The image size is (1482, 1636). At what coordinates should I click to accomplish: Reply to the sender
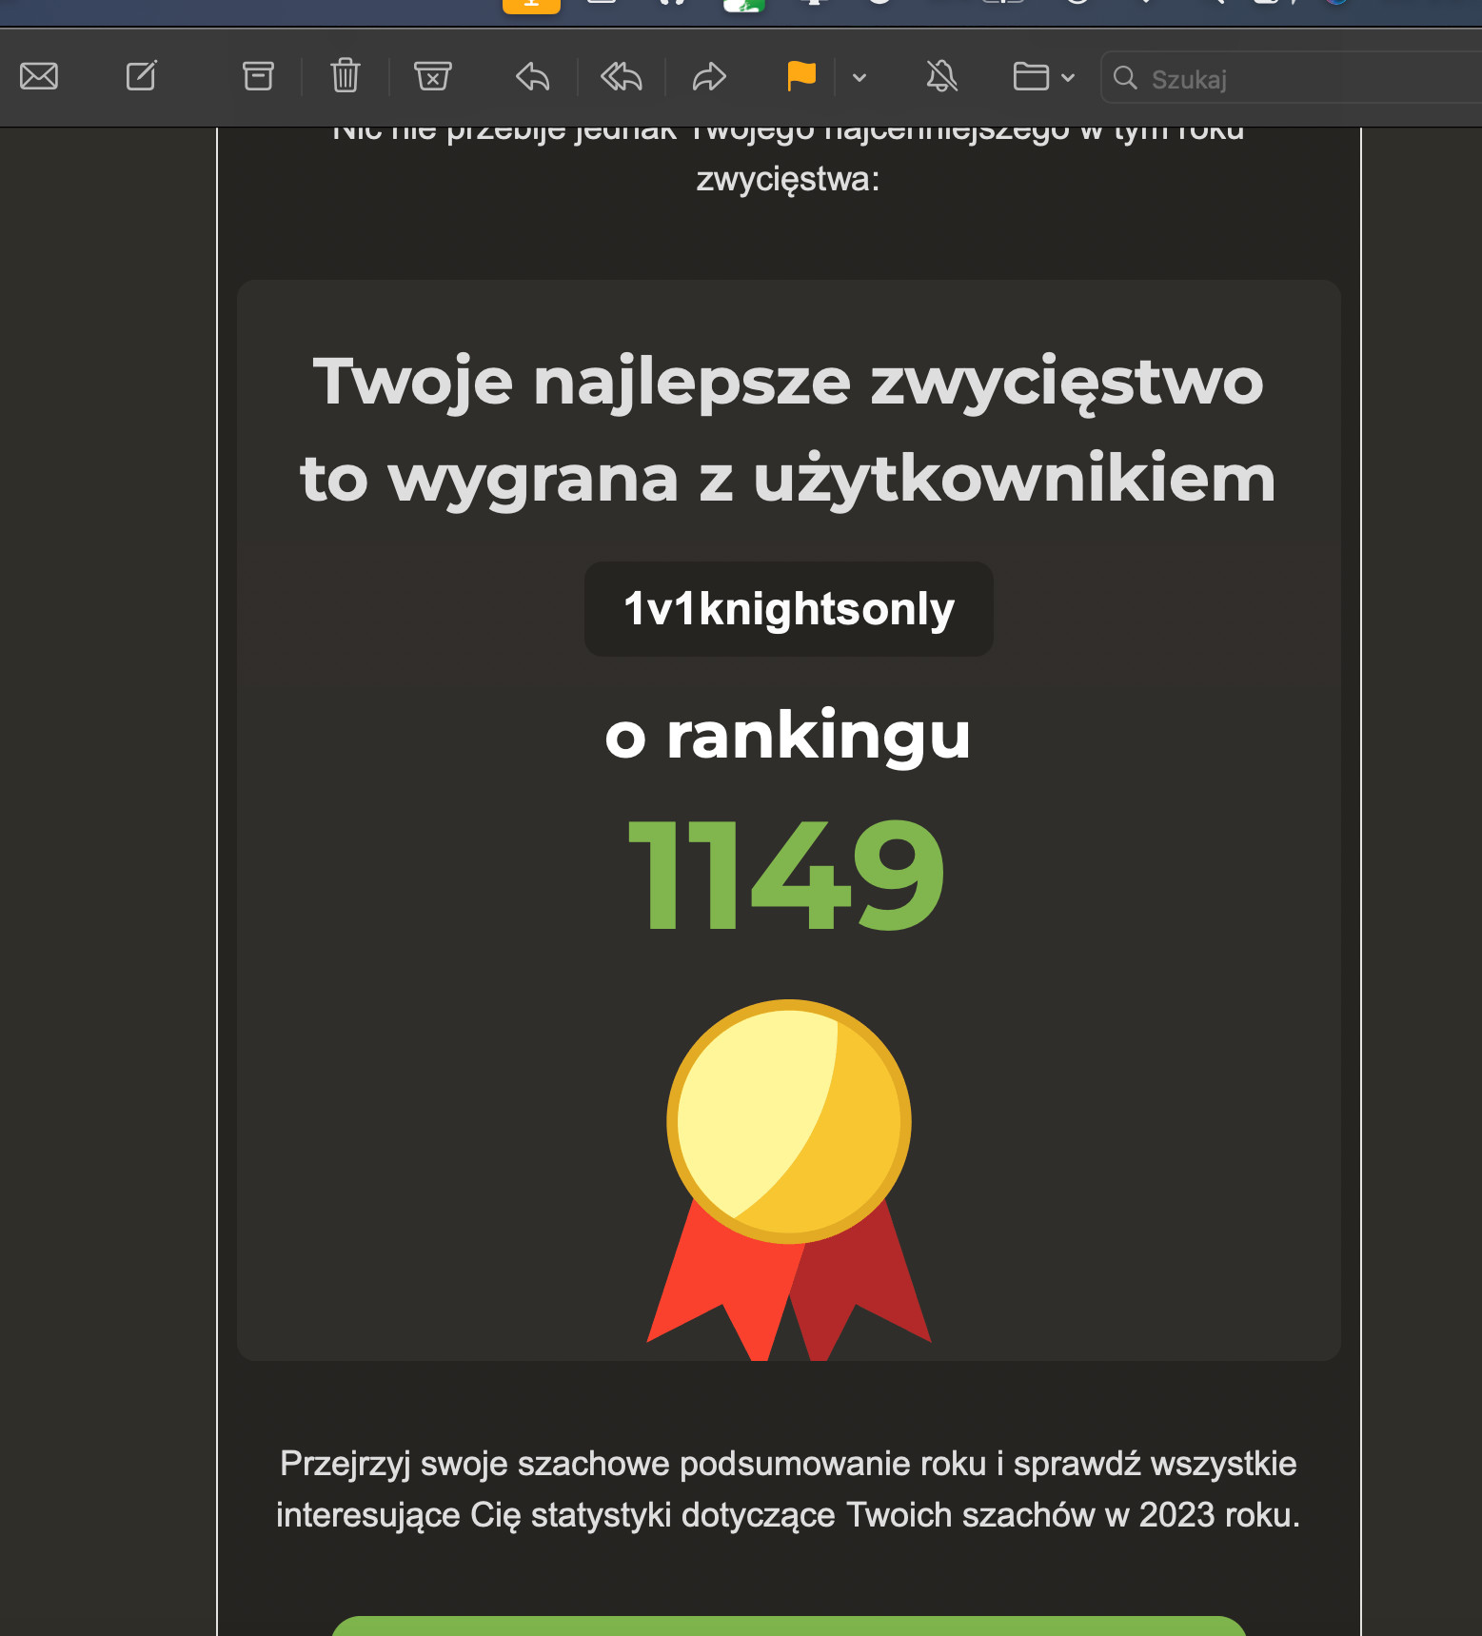pyautogui.click(x=533, y=76)
